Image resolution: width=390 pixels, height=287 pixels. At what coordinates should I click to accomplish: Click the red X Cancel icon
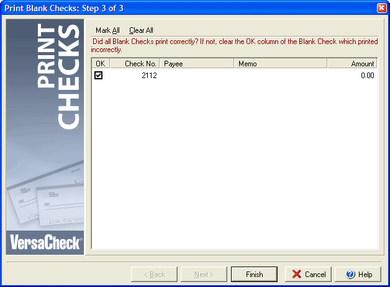click(x=296, y=274)
